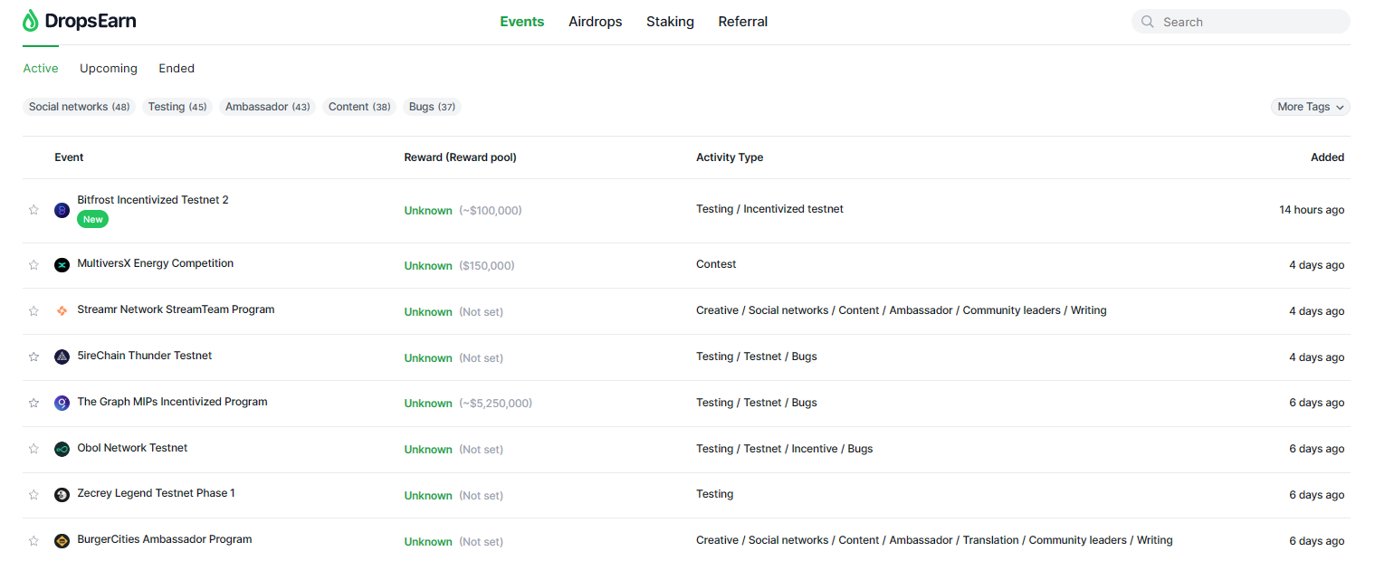The height and width of the screenshot is (561, 1375).
Task: Click the Bitfrost project icon
Action: tap(62, 210)
